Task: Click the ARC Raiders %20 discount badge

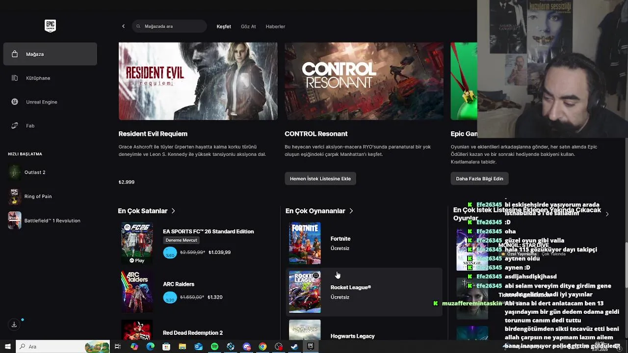Action: [170, 297]
